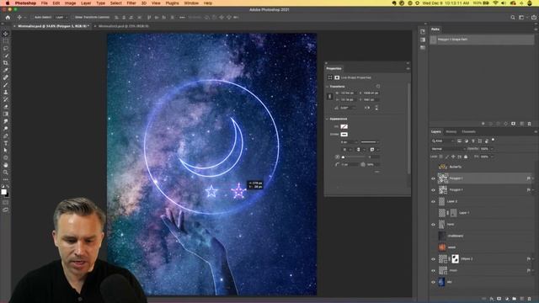The image size is (539, 303).
Task: Open the search magnifier at top right
Action: (x=513, y=17)
